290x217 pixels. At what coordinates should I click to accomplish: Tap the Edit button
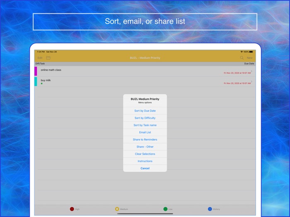coord(40,58)
